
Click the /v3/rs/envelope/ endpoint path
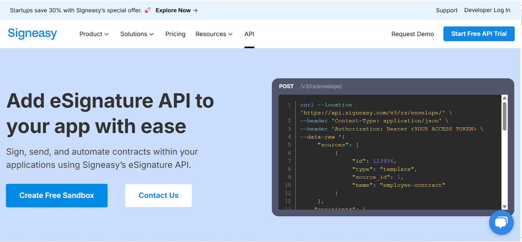[x=321, y=86]
